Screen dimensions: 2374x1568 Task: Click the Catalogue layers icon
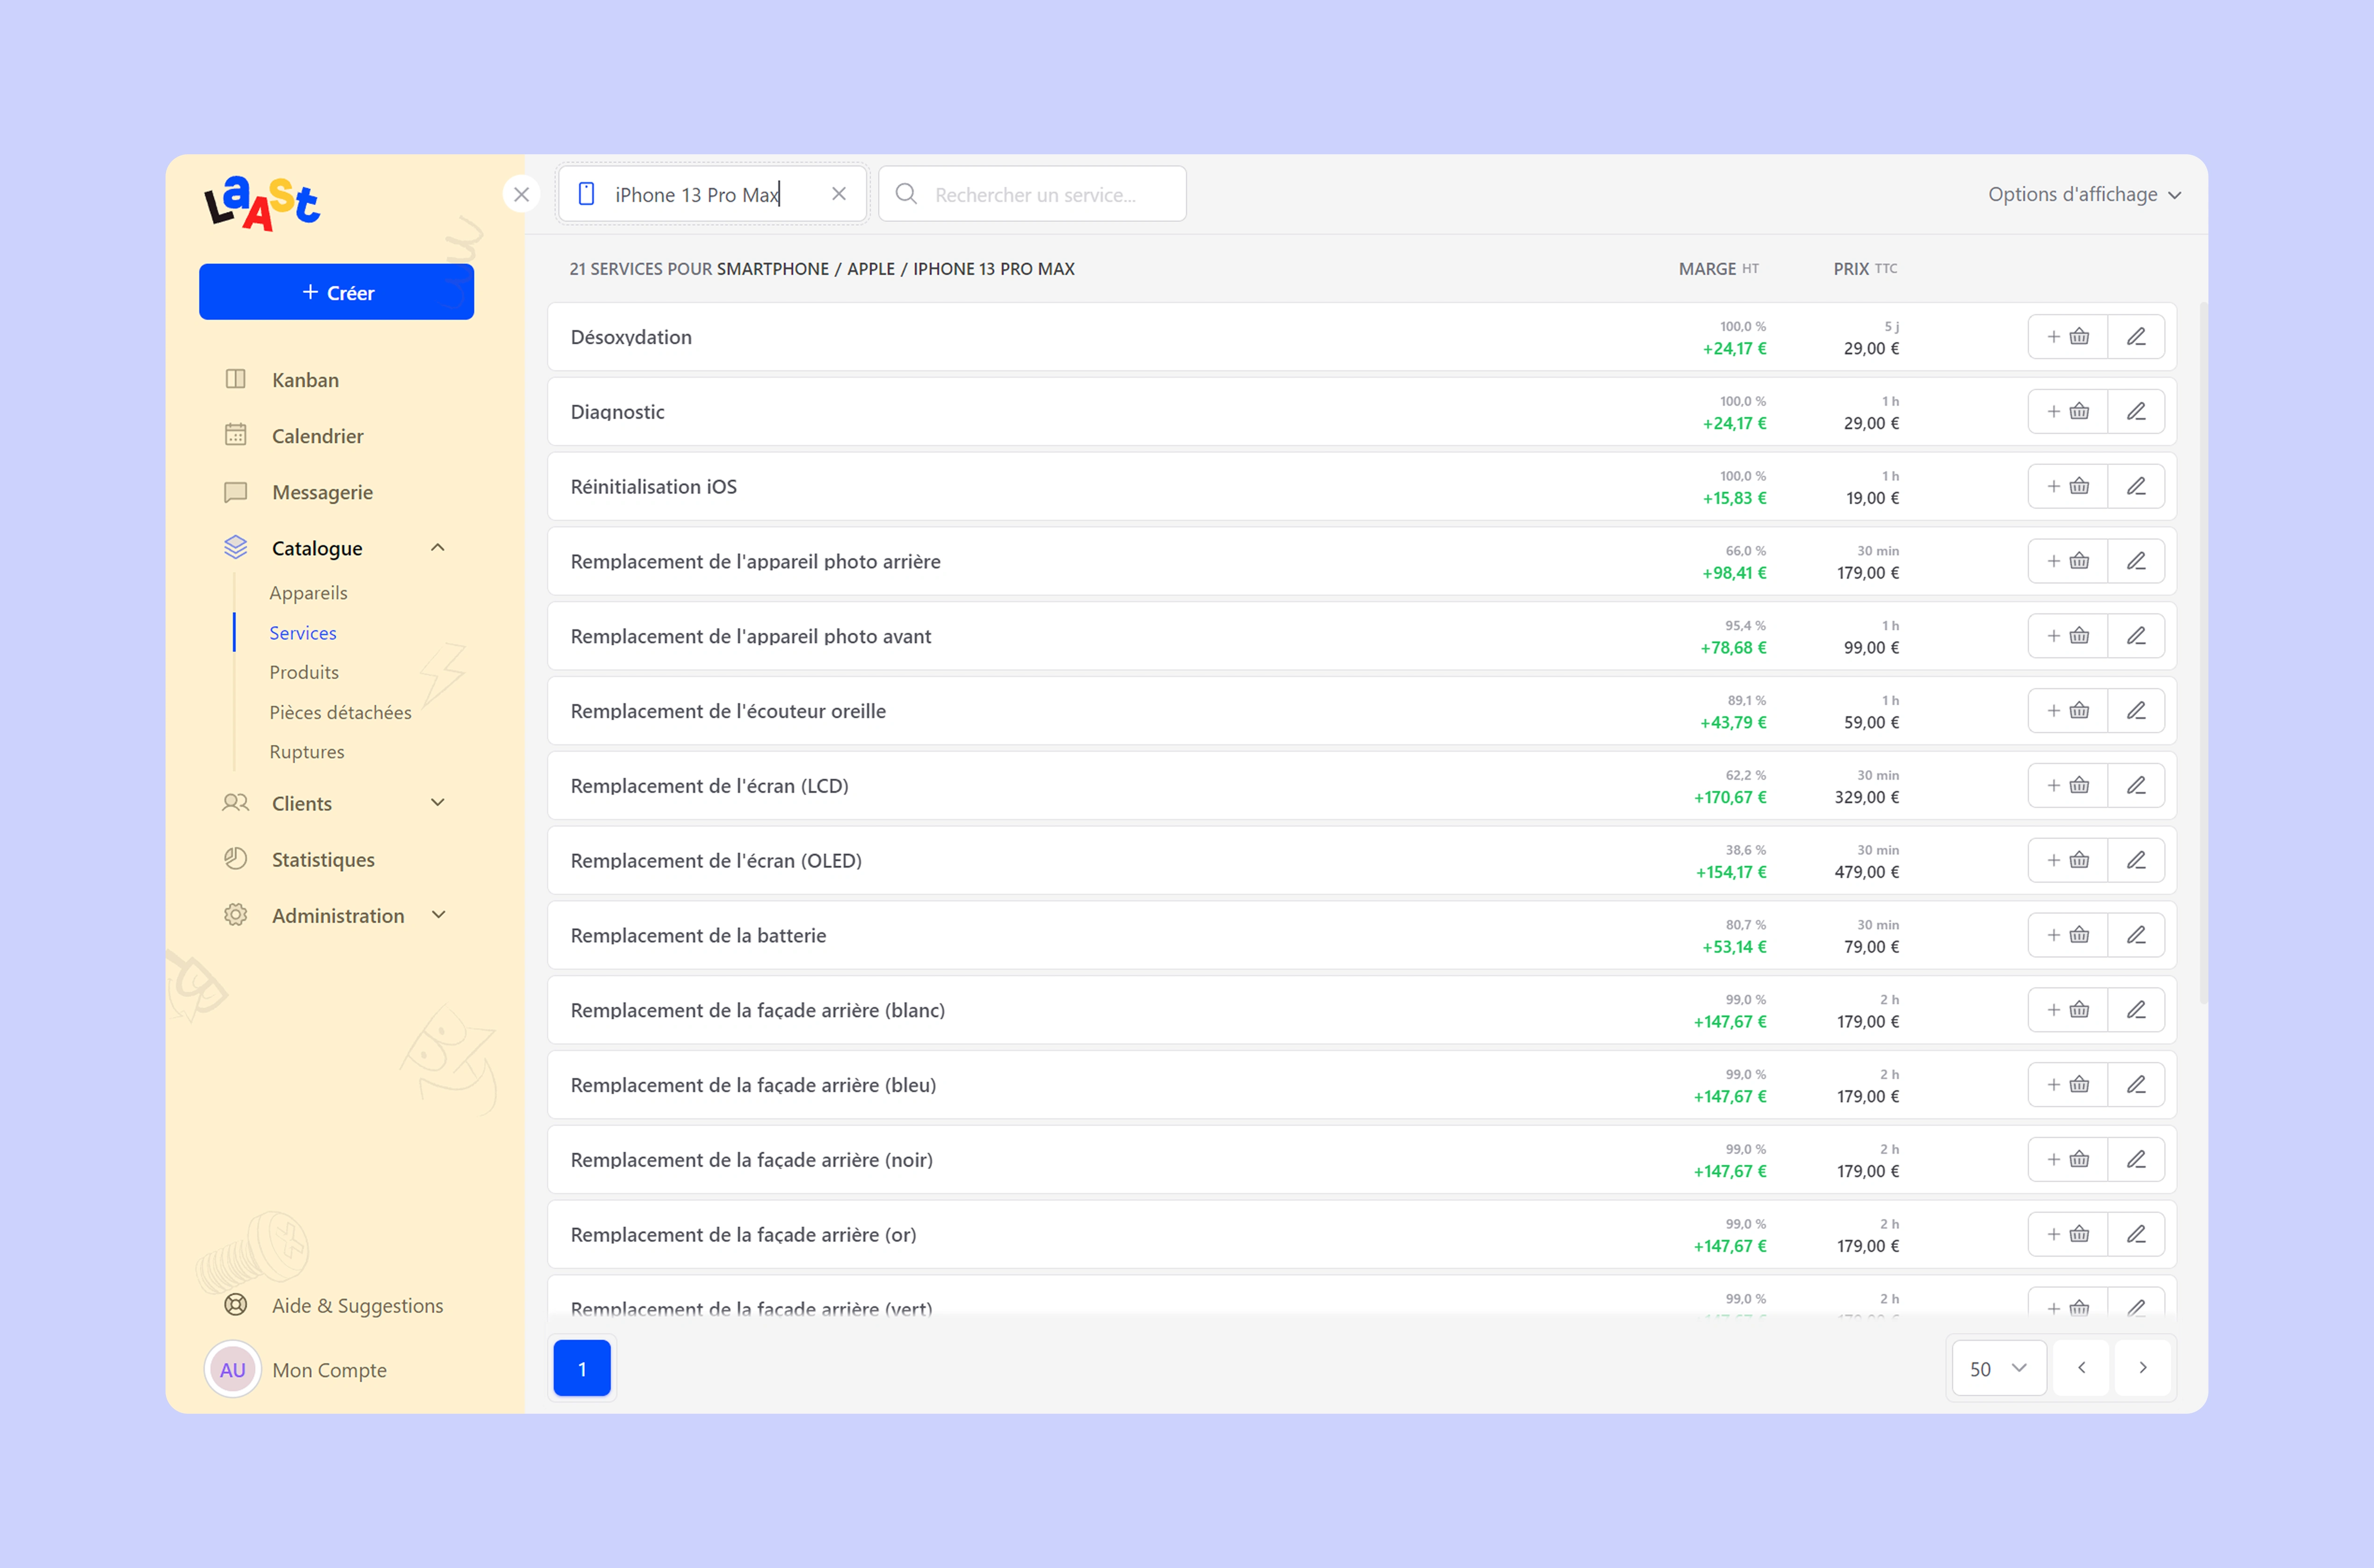[236, 547]
